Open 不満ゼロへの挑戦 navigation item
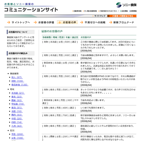141x141 pixels. coord(93,22)
